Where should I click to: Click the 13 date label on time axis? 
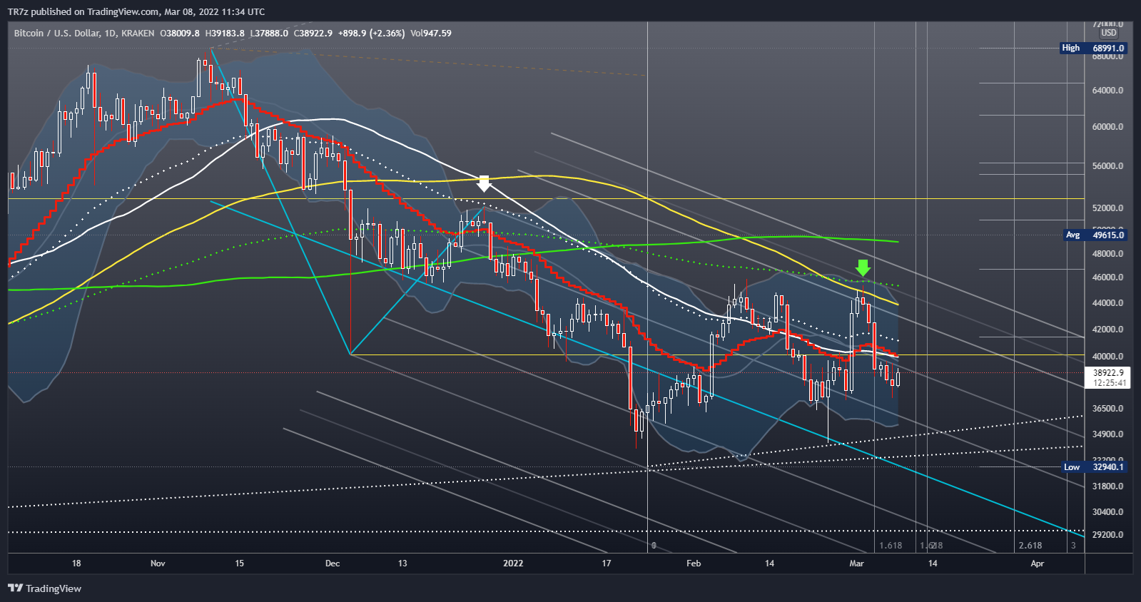tap(402, 563)
